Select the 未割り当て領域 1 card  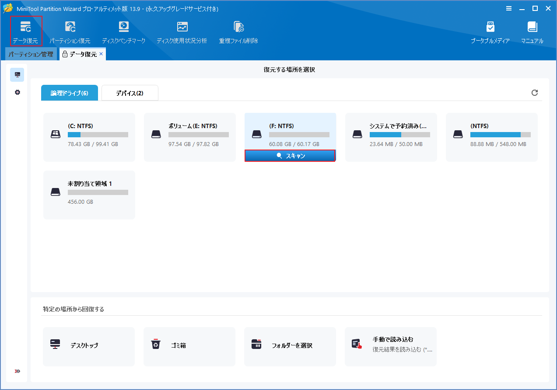[x=89, y=195]
